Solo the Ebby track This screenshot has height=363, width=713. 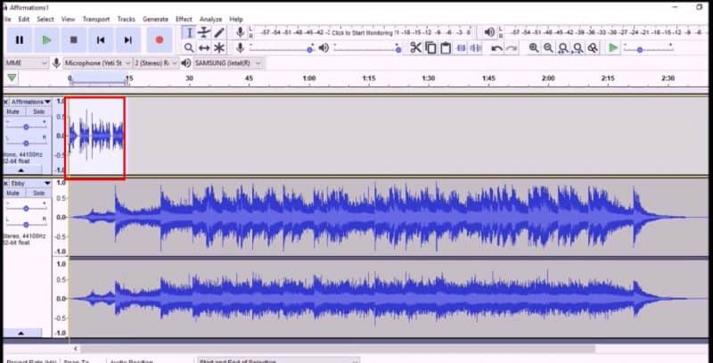38,194
